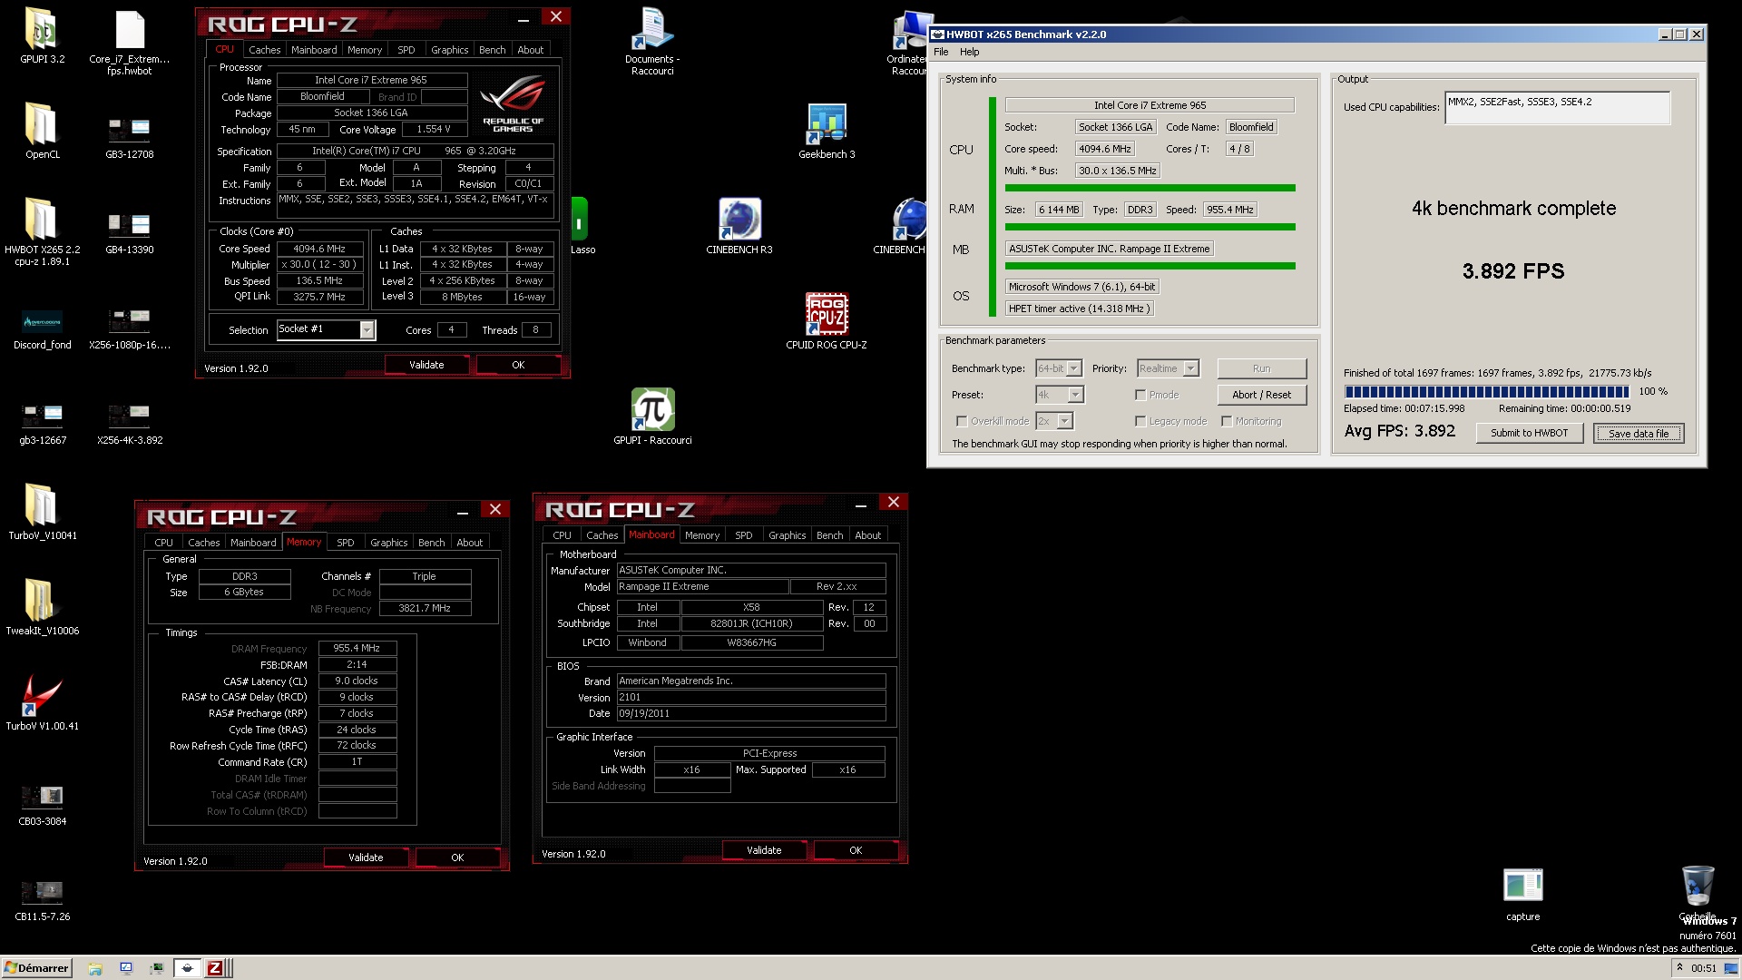The height and width of the screenshot is (980, 1742).
Task: Switch to Graphics tab in Mainboard CPU-Z window
Action: click(x=788, y=535)
